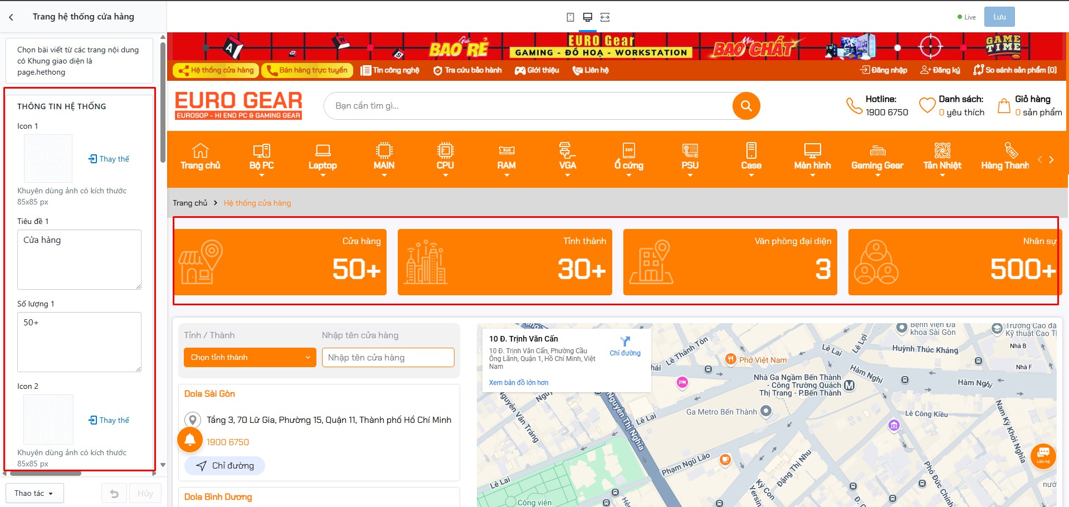Click the Hotline phone icon
This screenshot has height=507, width=1069.
(x=854, y=106)
